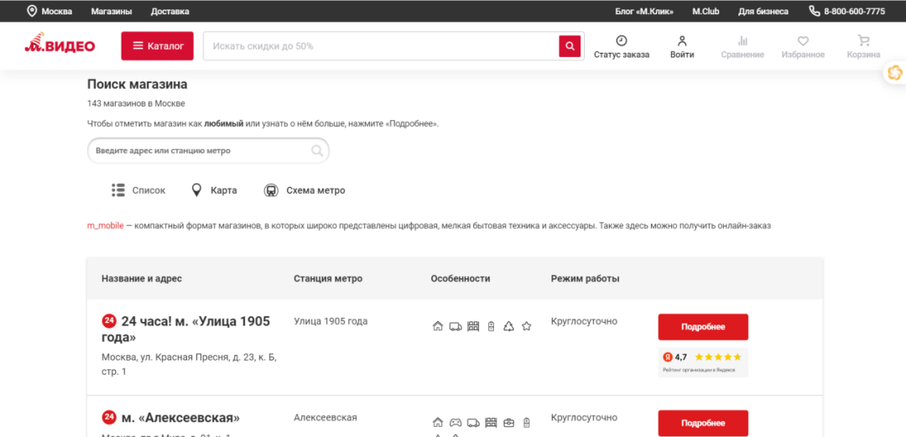Open the Каталог menu
The width and height of the screenshot is (906, 437).
coord(158,46)
